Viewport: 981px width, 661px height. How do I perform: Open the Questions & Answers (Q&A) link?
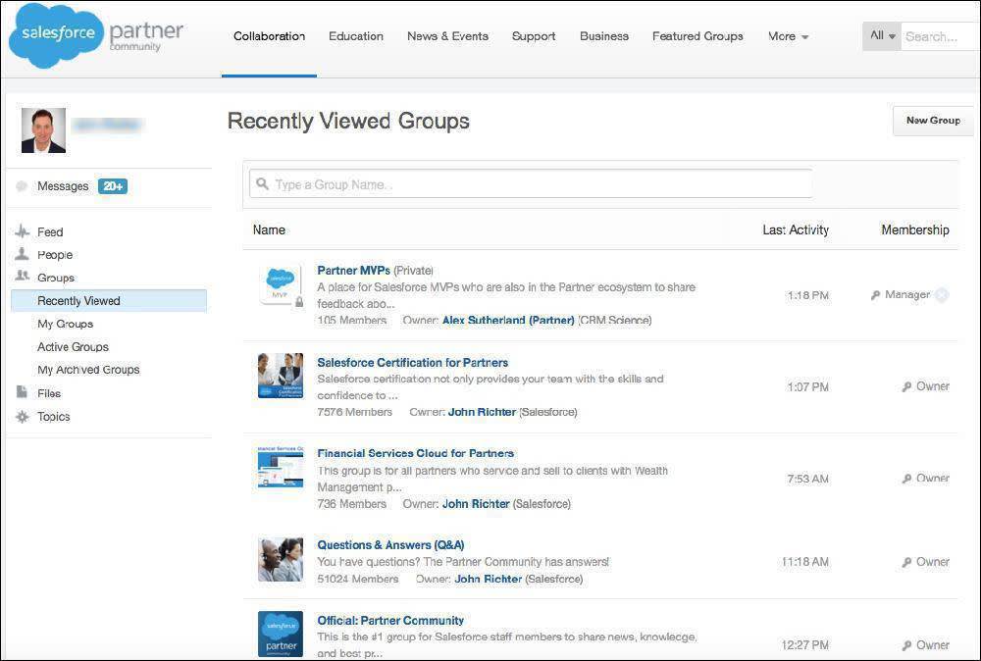[x=390, y=544]
